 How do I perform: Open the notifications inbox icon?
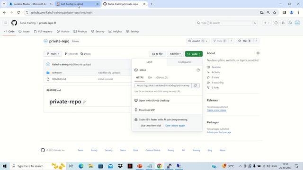[x=290, y=23]
